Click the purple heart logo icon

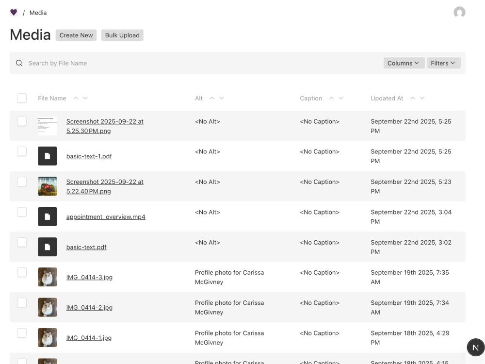[14, 13]
